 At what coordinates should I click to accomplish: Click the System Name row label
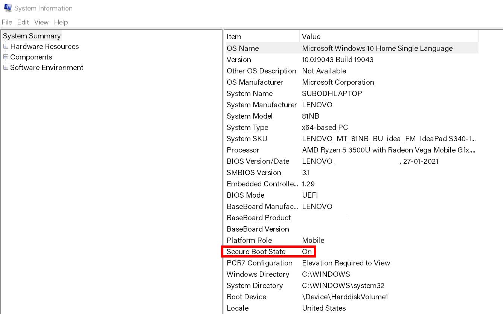click(250, 93)
